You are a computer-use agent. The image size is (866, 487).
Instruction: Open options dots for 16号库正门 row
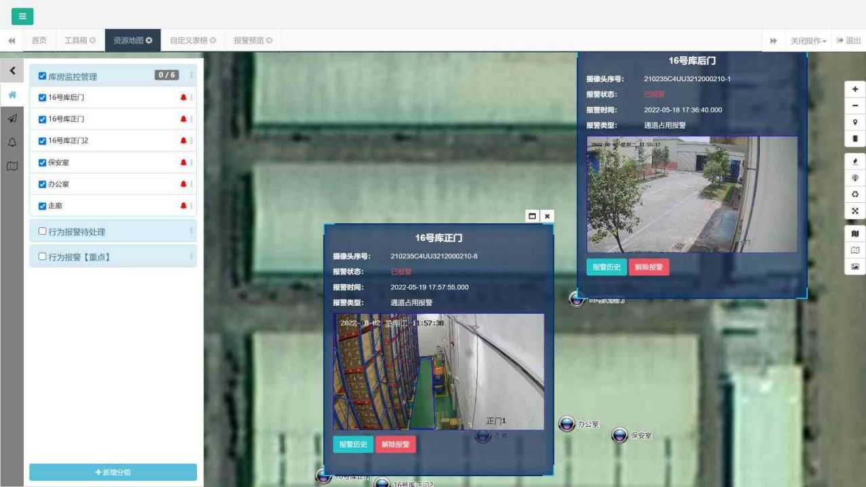click(191, 119)
